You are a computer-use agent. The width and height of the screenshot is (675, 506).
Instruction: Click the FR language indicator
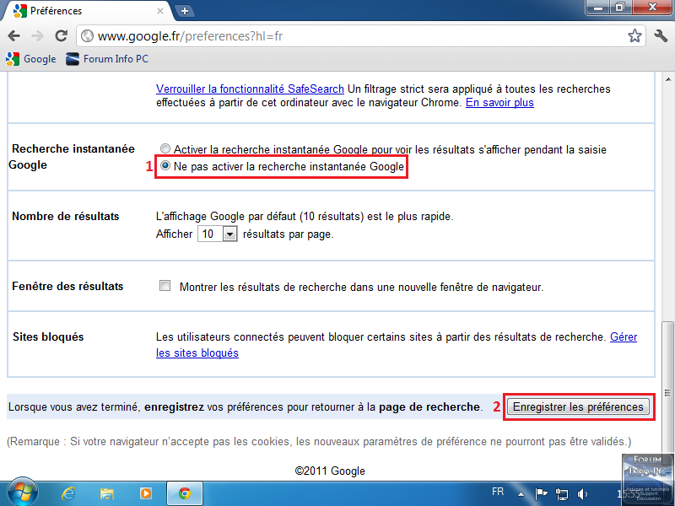click(x=498, y=492)
